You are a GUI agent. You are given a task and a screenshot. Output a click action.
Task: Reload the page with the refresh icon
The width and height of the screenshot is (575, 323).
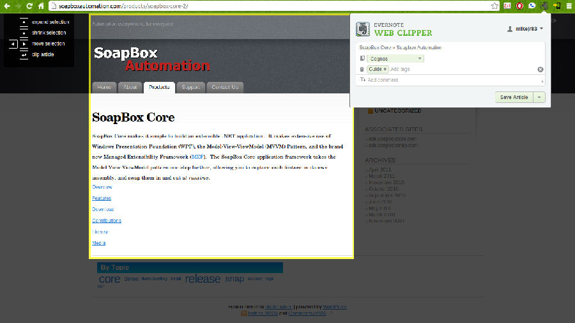pyautogui.click(x=29, y=6)
